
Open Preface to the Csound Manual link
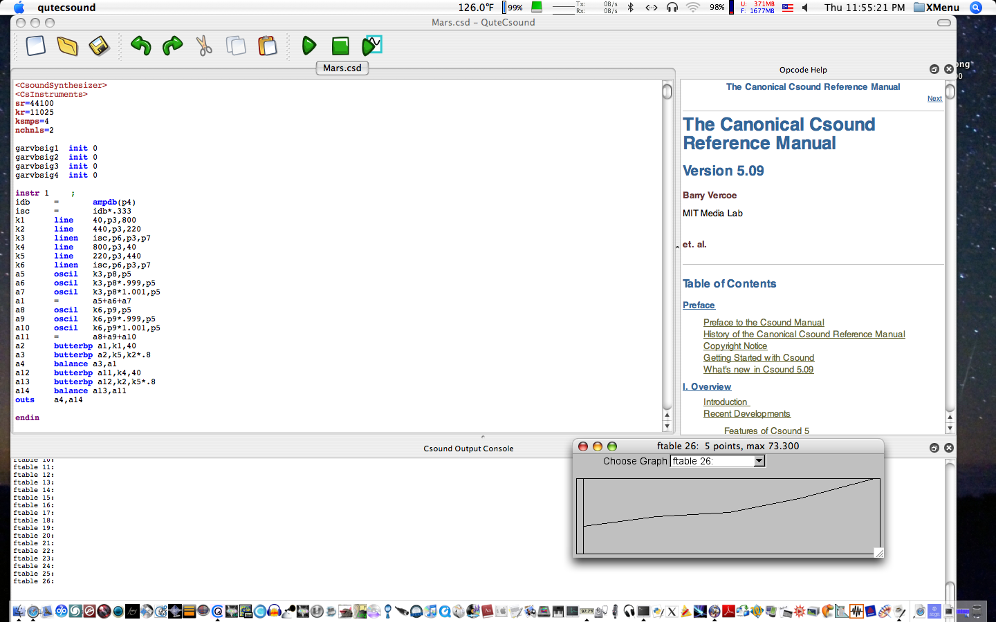coord(764,323)
